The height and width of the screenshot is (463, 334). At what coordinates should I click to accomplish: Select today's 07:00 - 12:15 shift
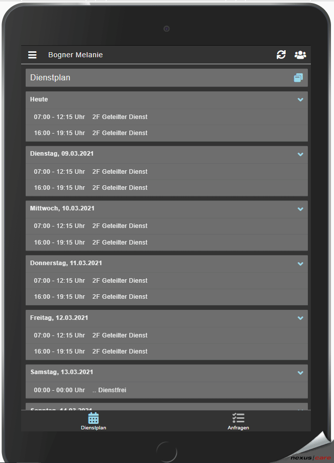click(91, 117)
